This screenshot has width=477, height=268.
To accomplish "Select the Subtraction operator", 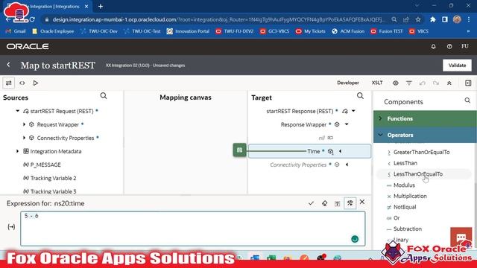I will (408, 229).
